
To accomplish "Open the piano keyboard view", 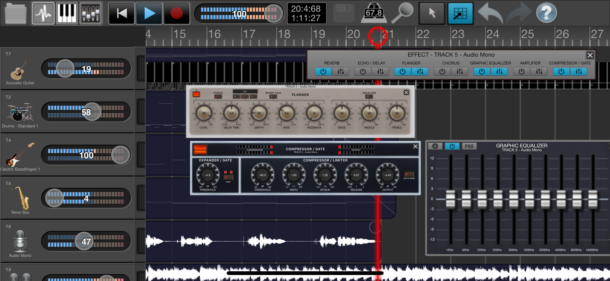I will click(66, 13).
